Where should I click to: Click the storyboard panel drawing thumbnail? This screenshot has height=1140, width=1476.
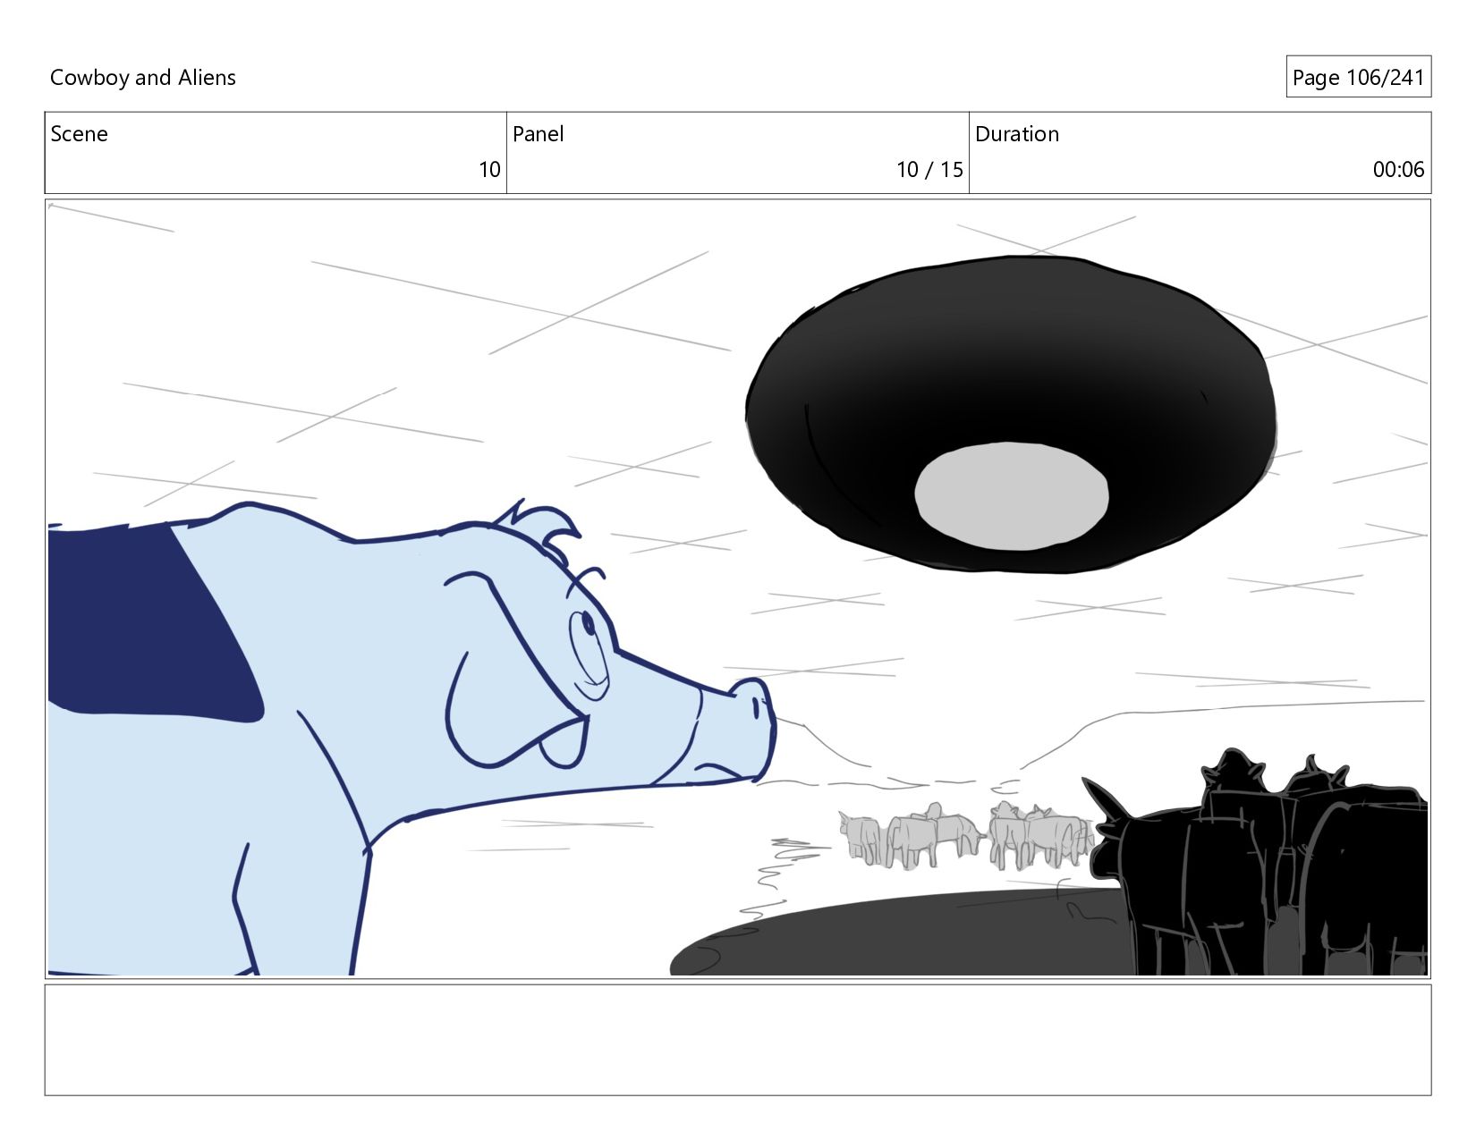738,588
